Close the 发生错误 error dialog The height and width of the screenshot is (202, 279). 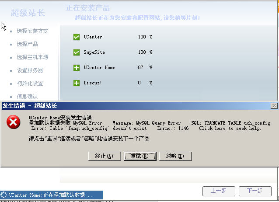(274, 106)
